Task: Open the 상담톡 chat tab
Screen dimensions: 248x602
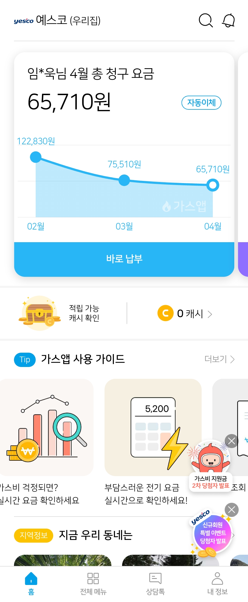Action: point(155,583)
